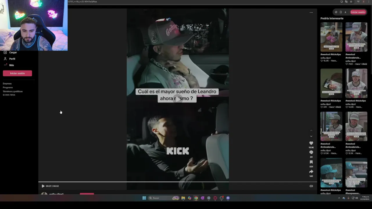Open Opera browser from taskbar
Image resolution: width=372 pixels, height=209 pixels.
coord(215,198)
